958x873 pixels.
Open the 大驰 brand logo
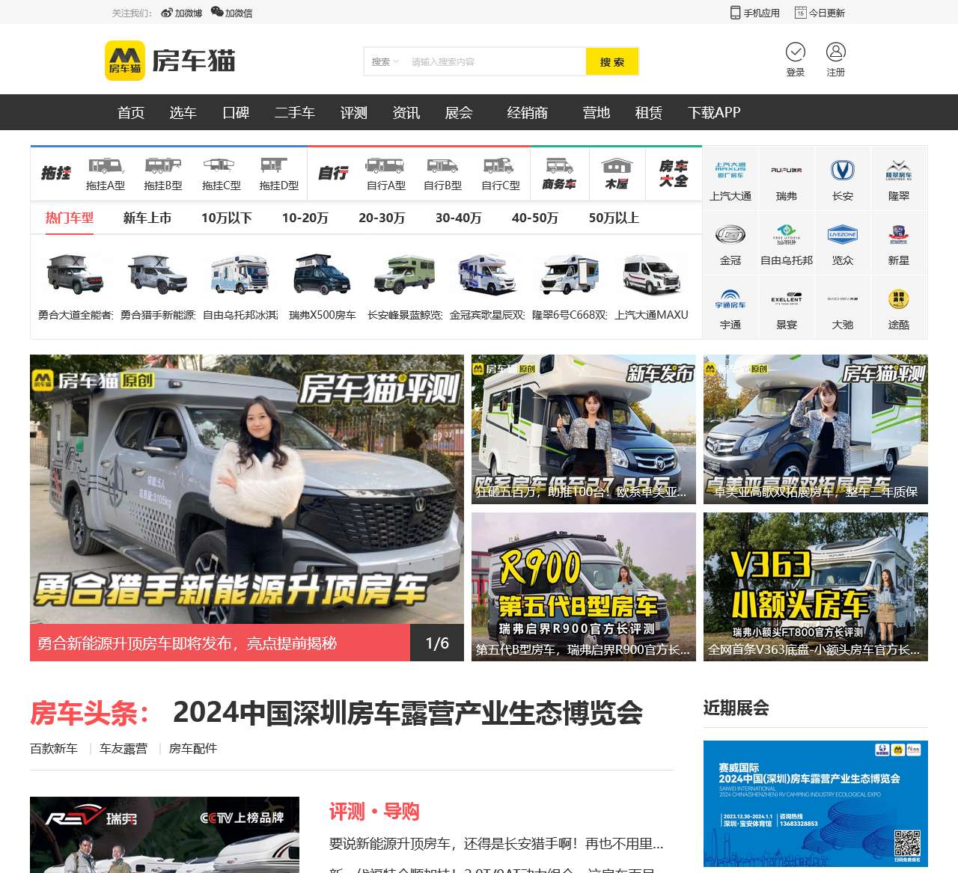843,298
